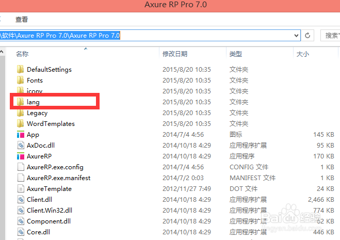Select the Client.dll file name
340x240 pixels.
click(x=39, y=200)
